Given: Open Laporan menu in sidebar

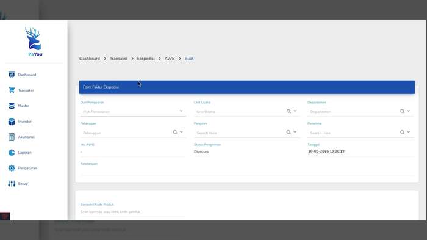Looking at the screenshot, I should pyautogui.click(x=25, y=153).
